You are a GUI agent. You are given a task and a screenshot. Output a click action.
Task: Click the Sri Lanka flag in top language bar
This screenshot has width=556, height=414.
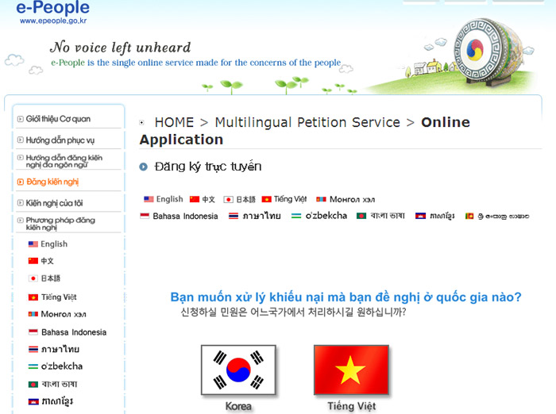click(x=469, y=216)
